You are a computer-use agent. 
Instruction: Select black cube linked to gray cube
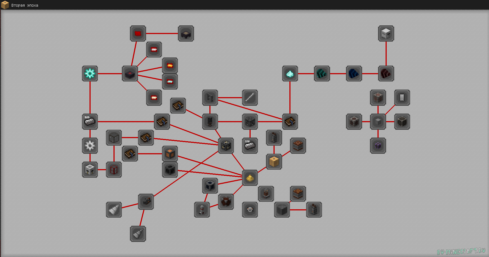pos(402,122)
